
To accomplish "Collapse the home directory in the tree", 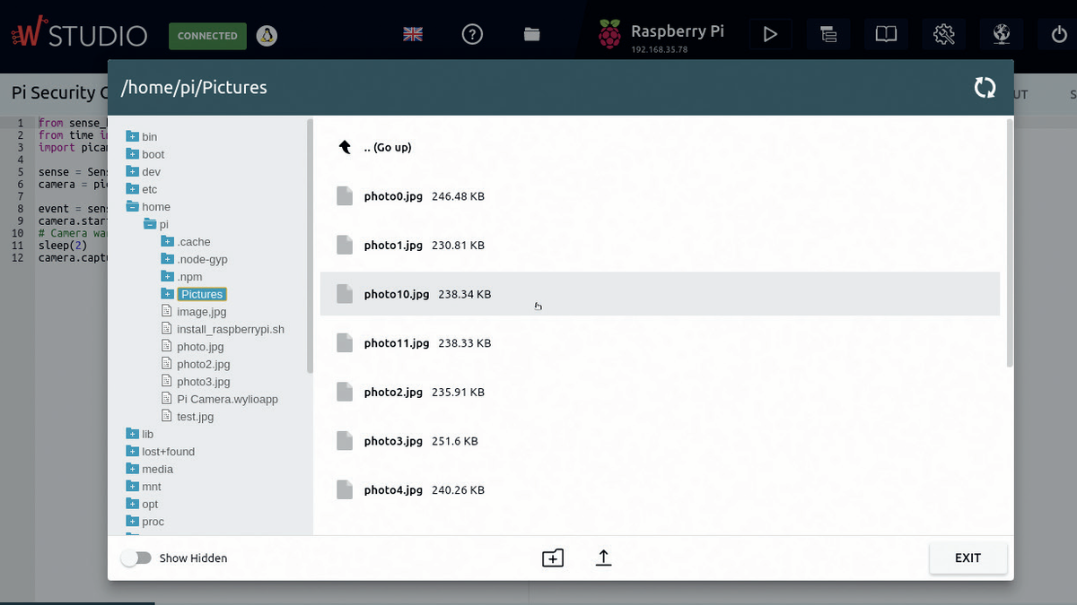I will coord(133,206).
